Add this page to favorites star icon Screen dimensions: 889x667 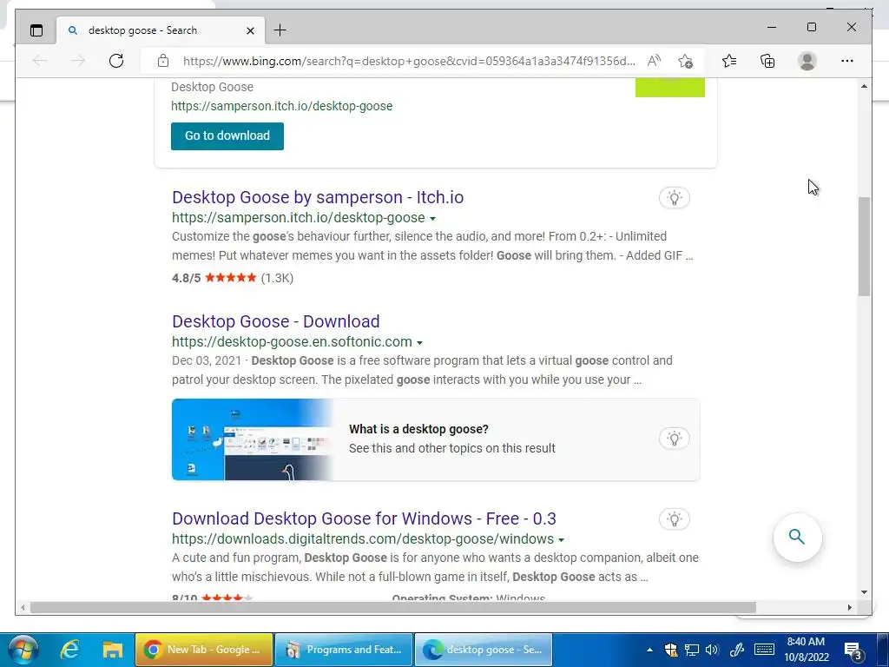(686, 61)
